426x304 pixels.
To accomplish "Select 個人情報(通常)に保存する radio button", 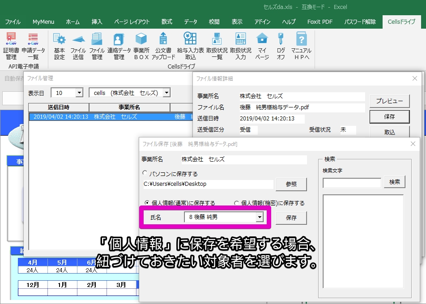I will [147, 202].
